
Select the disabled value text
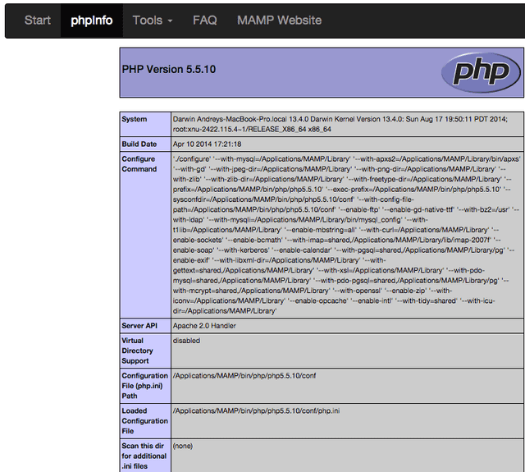(x=186, y=341)
